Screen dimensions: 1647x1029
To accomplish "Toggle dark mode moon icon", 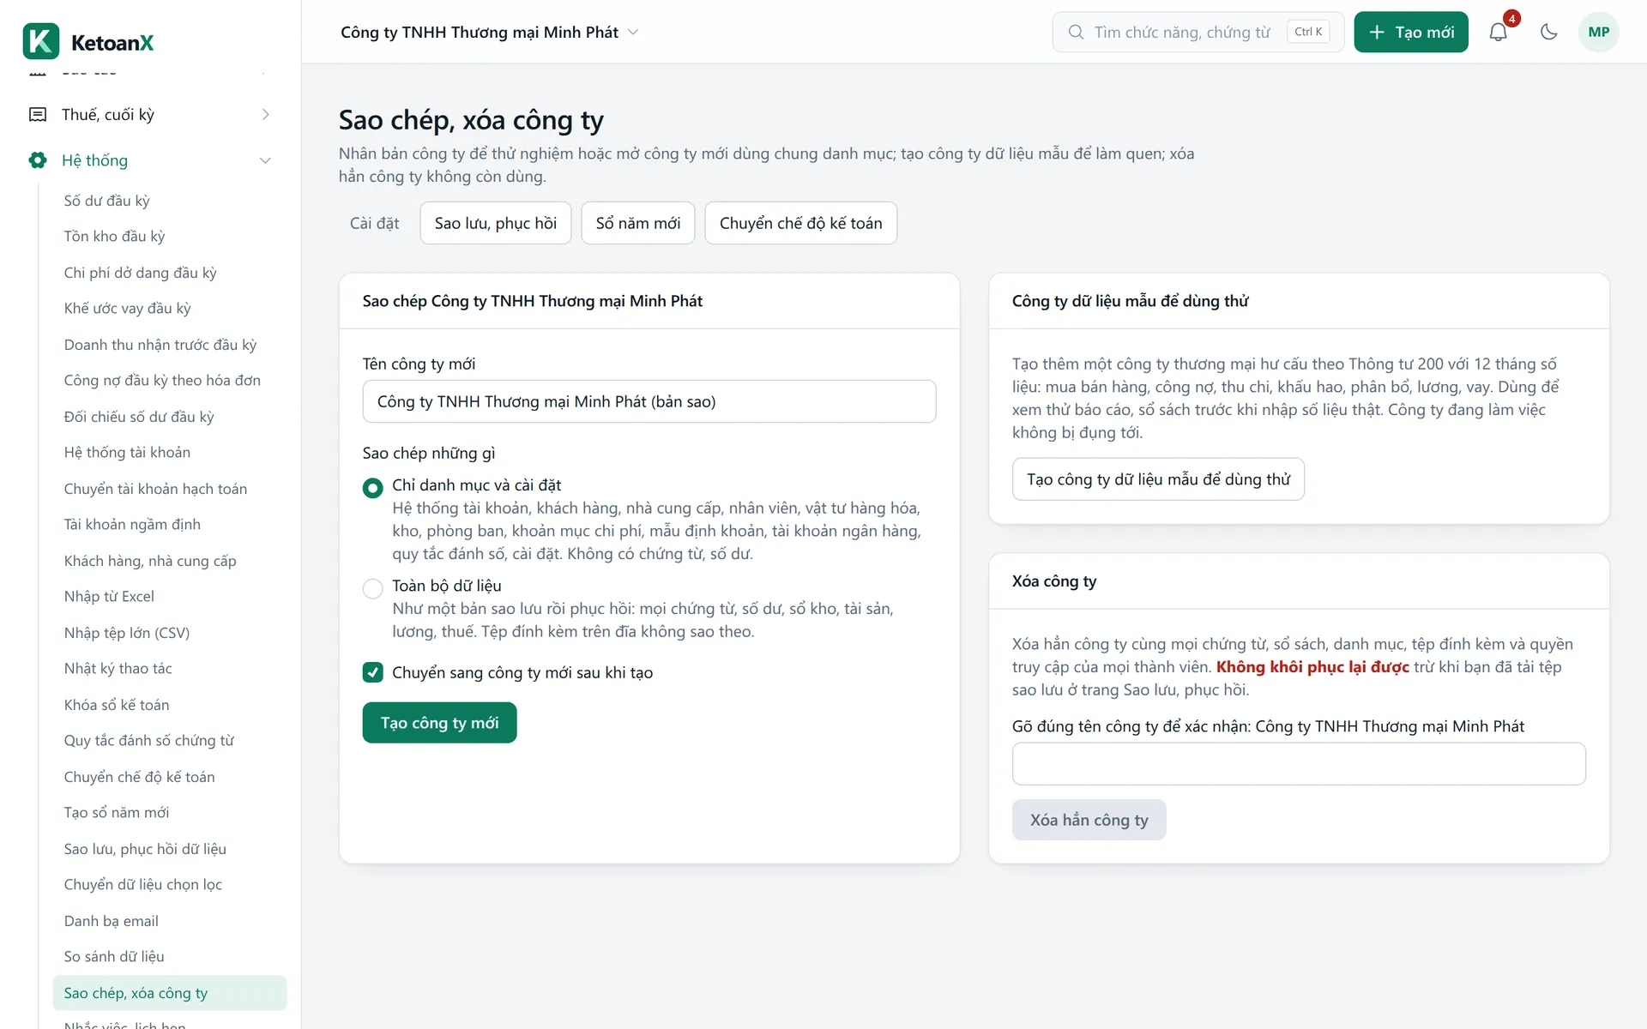I will click(1548, 33).
